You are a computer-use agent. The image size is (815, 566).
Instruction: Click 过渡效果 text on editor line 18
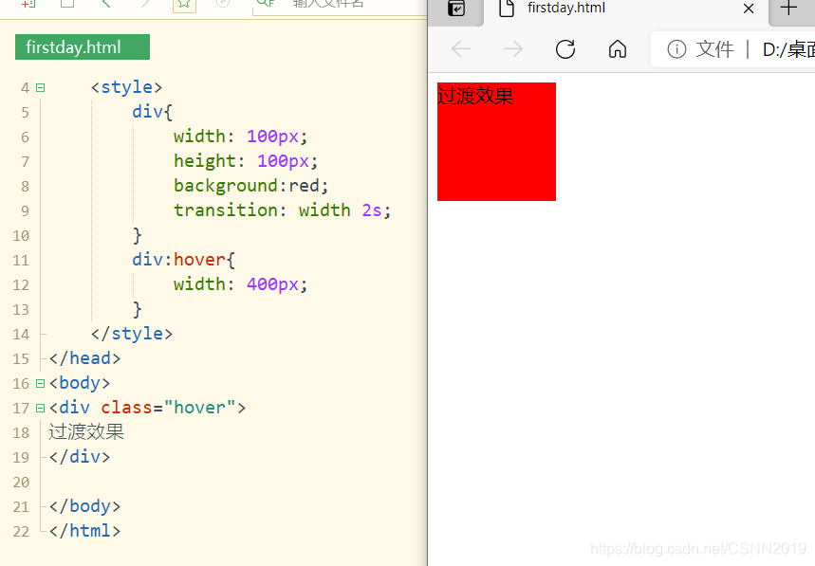(x=86, y=432)
